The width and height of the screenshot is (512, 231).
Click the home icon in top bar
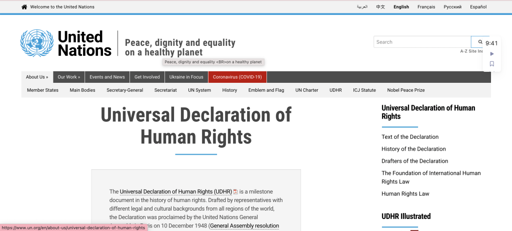tap(24, 7)
